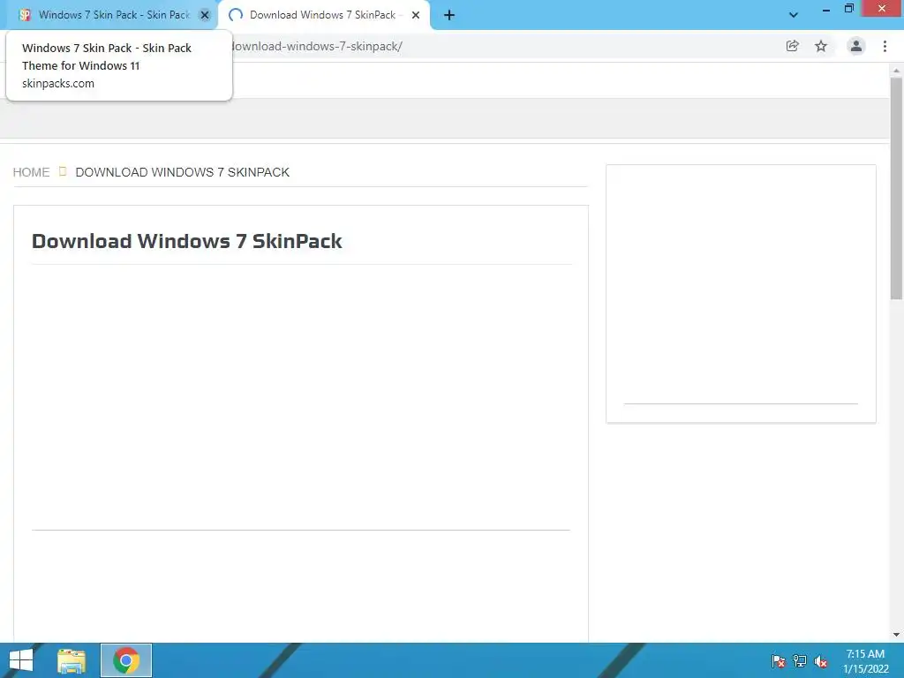This screenshot has width=904, height=678.
Task: Close the Windows 7 Skin Pack tab
Action: (x=205, y=15)
